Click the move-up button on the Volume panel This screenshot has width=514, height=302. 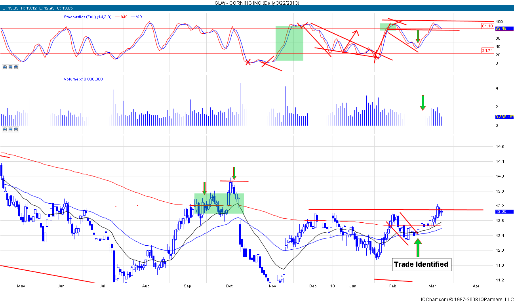[4, 129]
